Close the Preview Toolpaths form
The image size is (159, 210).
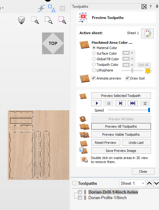(143, 171)
